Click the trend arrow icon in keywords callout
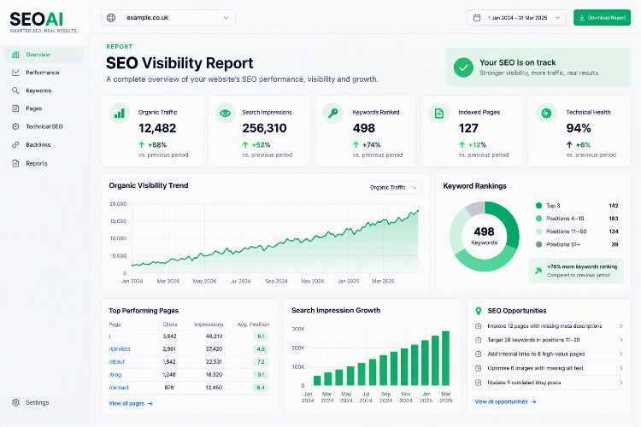The image size is (641, 427). (538, 271)
